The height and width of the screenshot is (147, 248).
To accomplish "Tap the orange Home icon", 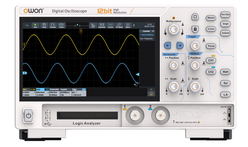I will coord(151,94).
